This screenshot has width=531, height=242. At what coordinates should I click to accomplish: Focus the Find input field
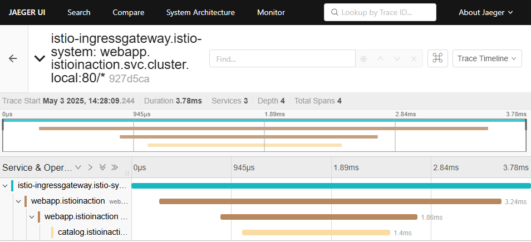click(x=282, y=58)
